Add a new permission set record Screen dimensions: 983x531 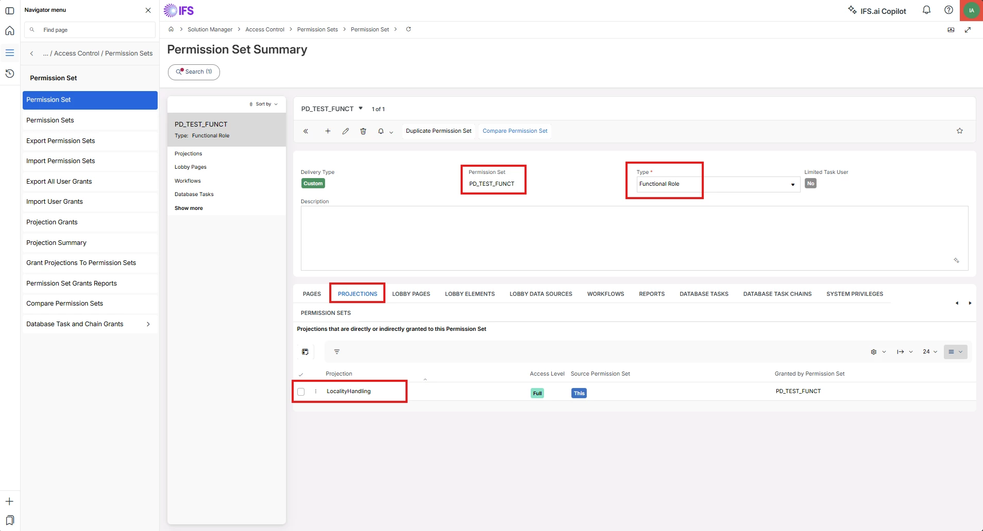click(x=328, y=131)
